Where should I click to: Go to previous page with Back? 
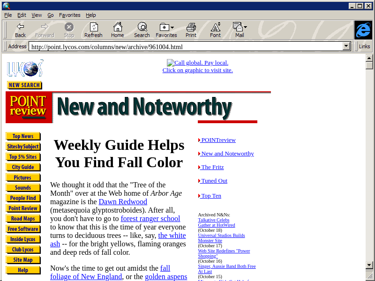pos(20,30)
